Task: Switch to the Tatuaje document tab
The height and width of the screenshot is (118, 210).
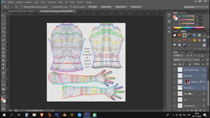Action: (x=22, y=11)
